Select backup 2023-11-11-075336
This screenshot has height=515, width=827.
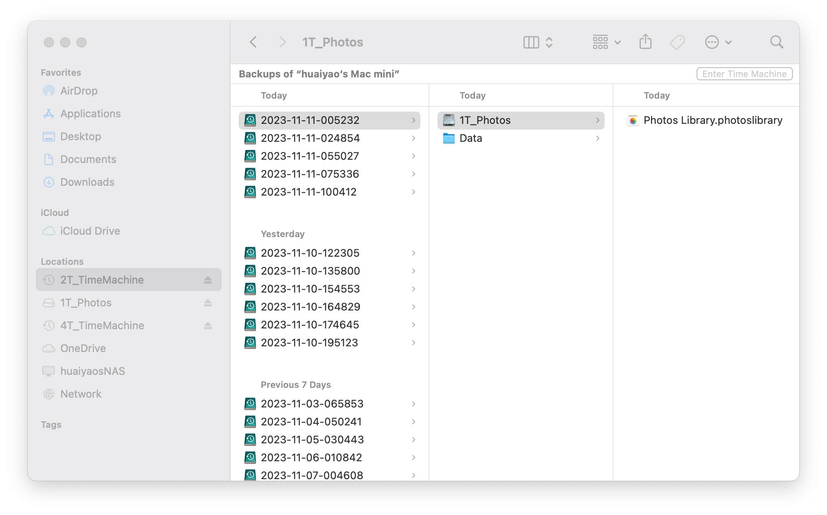(329, 174)
